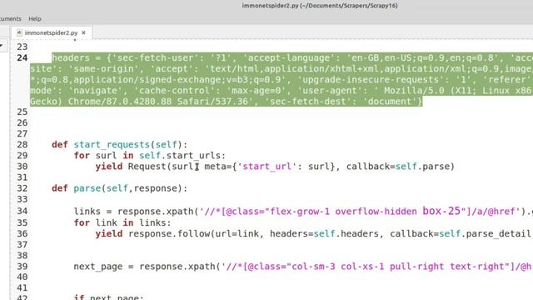Click 'sec-fetch-user' key in headers dict

[157, 57]
